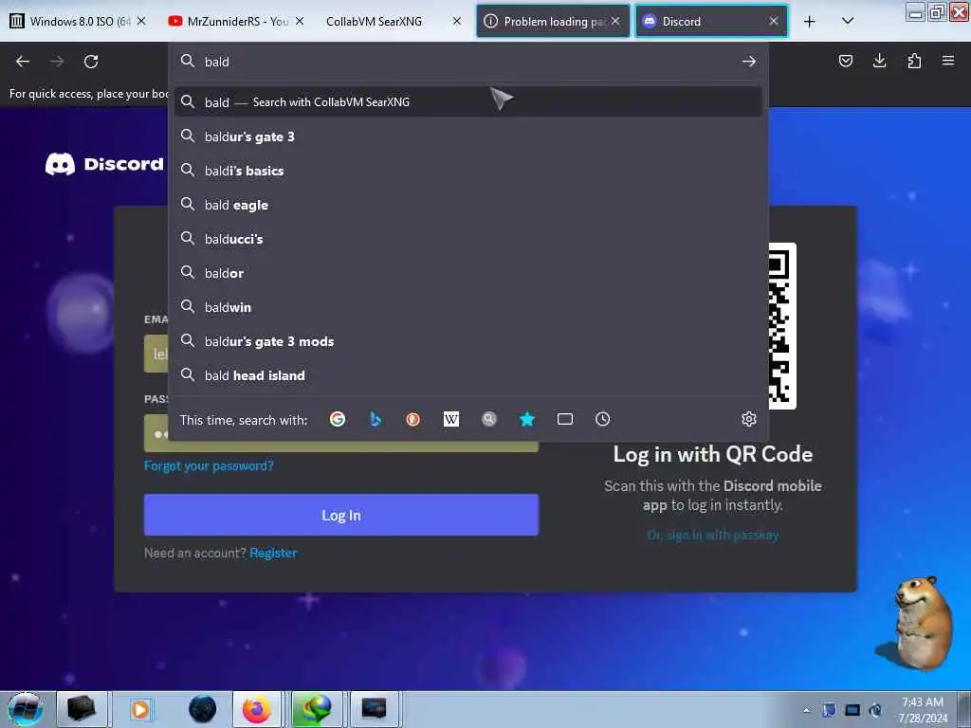Pick suggestion 'baldur's gate 3 mods'
This screenshot has height=728, width=971.
pyautogui.click(x=467, y=341)
